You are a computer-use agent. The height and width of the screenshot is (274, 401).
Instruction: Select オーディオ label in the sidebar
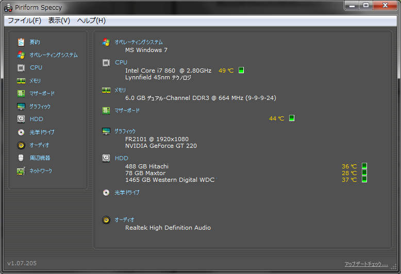[39, 145]
